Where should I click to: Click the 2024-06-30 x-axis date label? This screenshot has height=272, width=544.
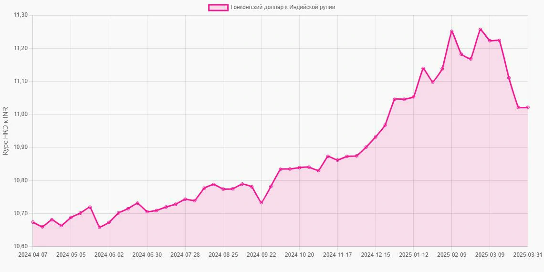click(147, 255)
